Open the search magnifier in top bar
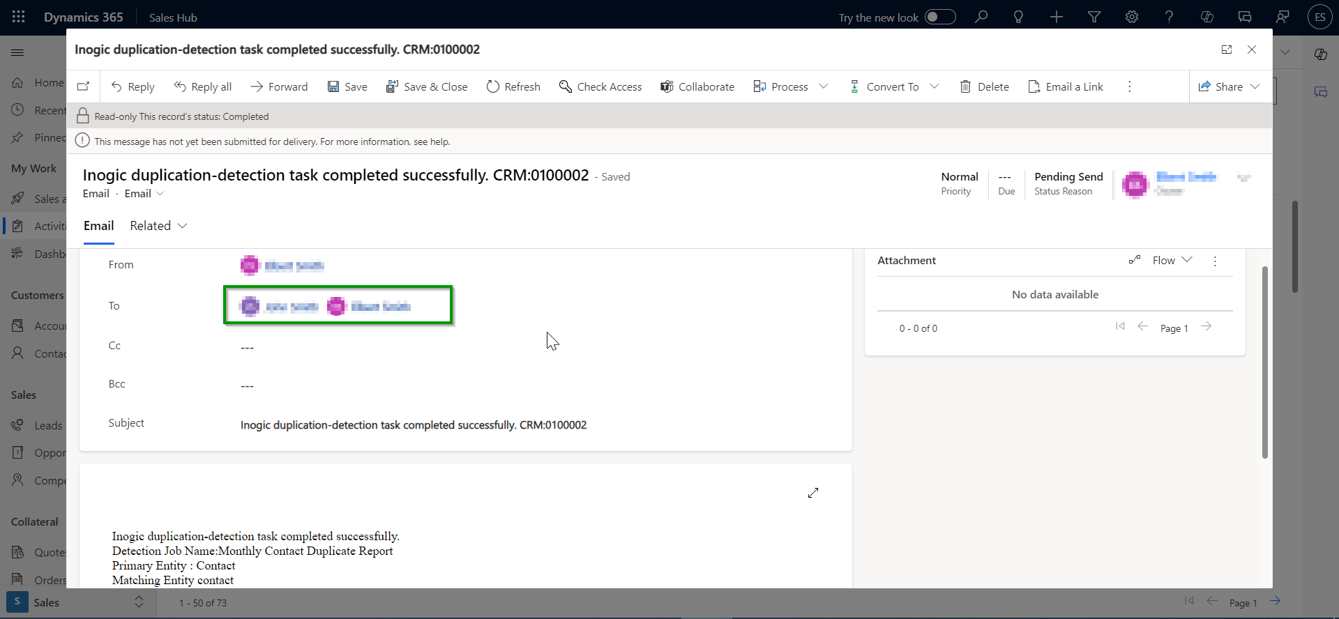The width and height of the screenshot is (1339, 619). point(981,17)
